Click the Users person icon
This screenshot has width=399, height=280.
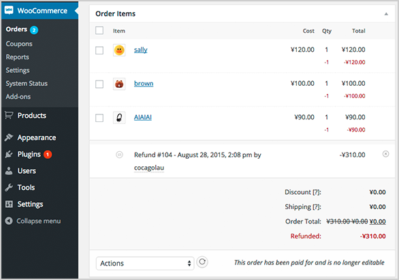pos(9,171)
